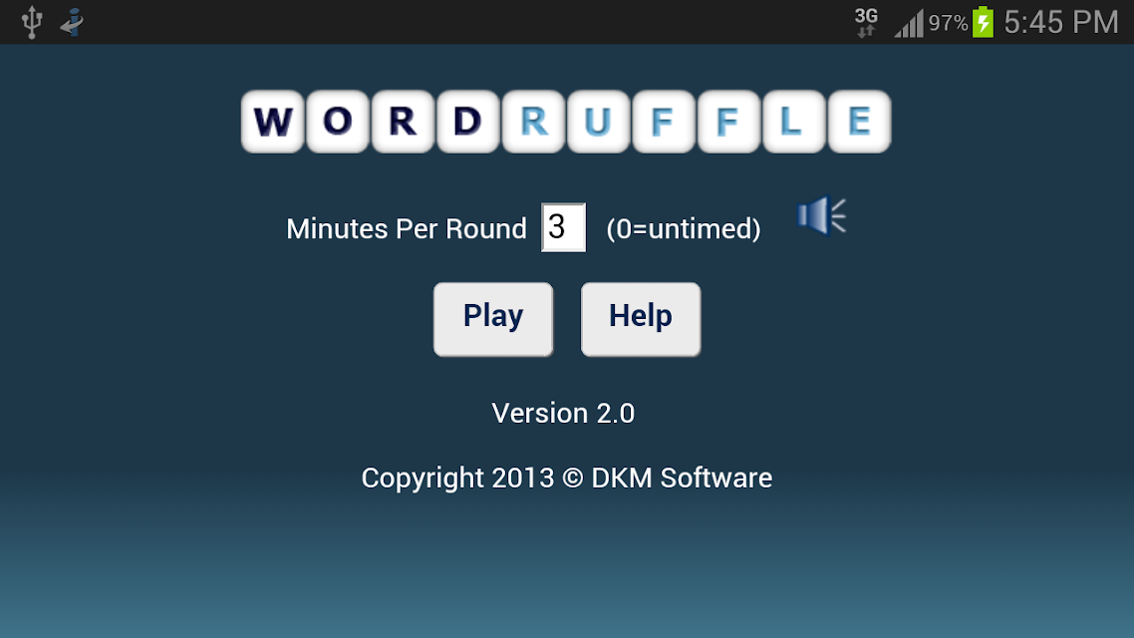This screenshot has height=638, width=1134.
Task: Select the Minutes Per Round input box
Action: click(x=563, y=228)
